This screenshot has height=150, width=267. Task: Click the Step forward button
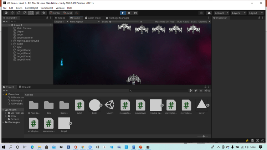coord(135,13)
